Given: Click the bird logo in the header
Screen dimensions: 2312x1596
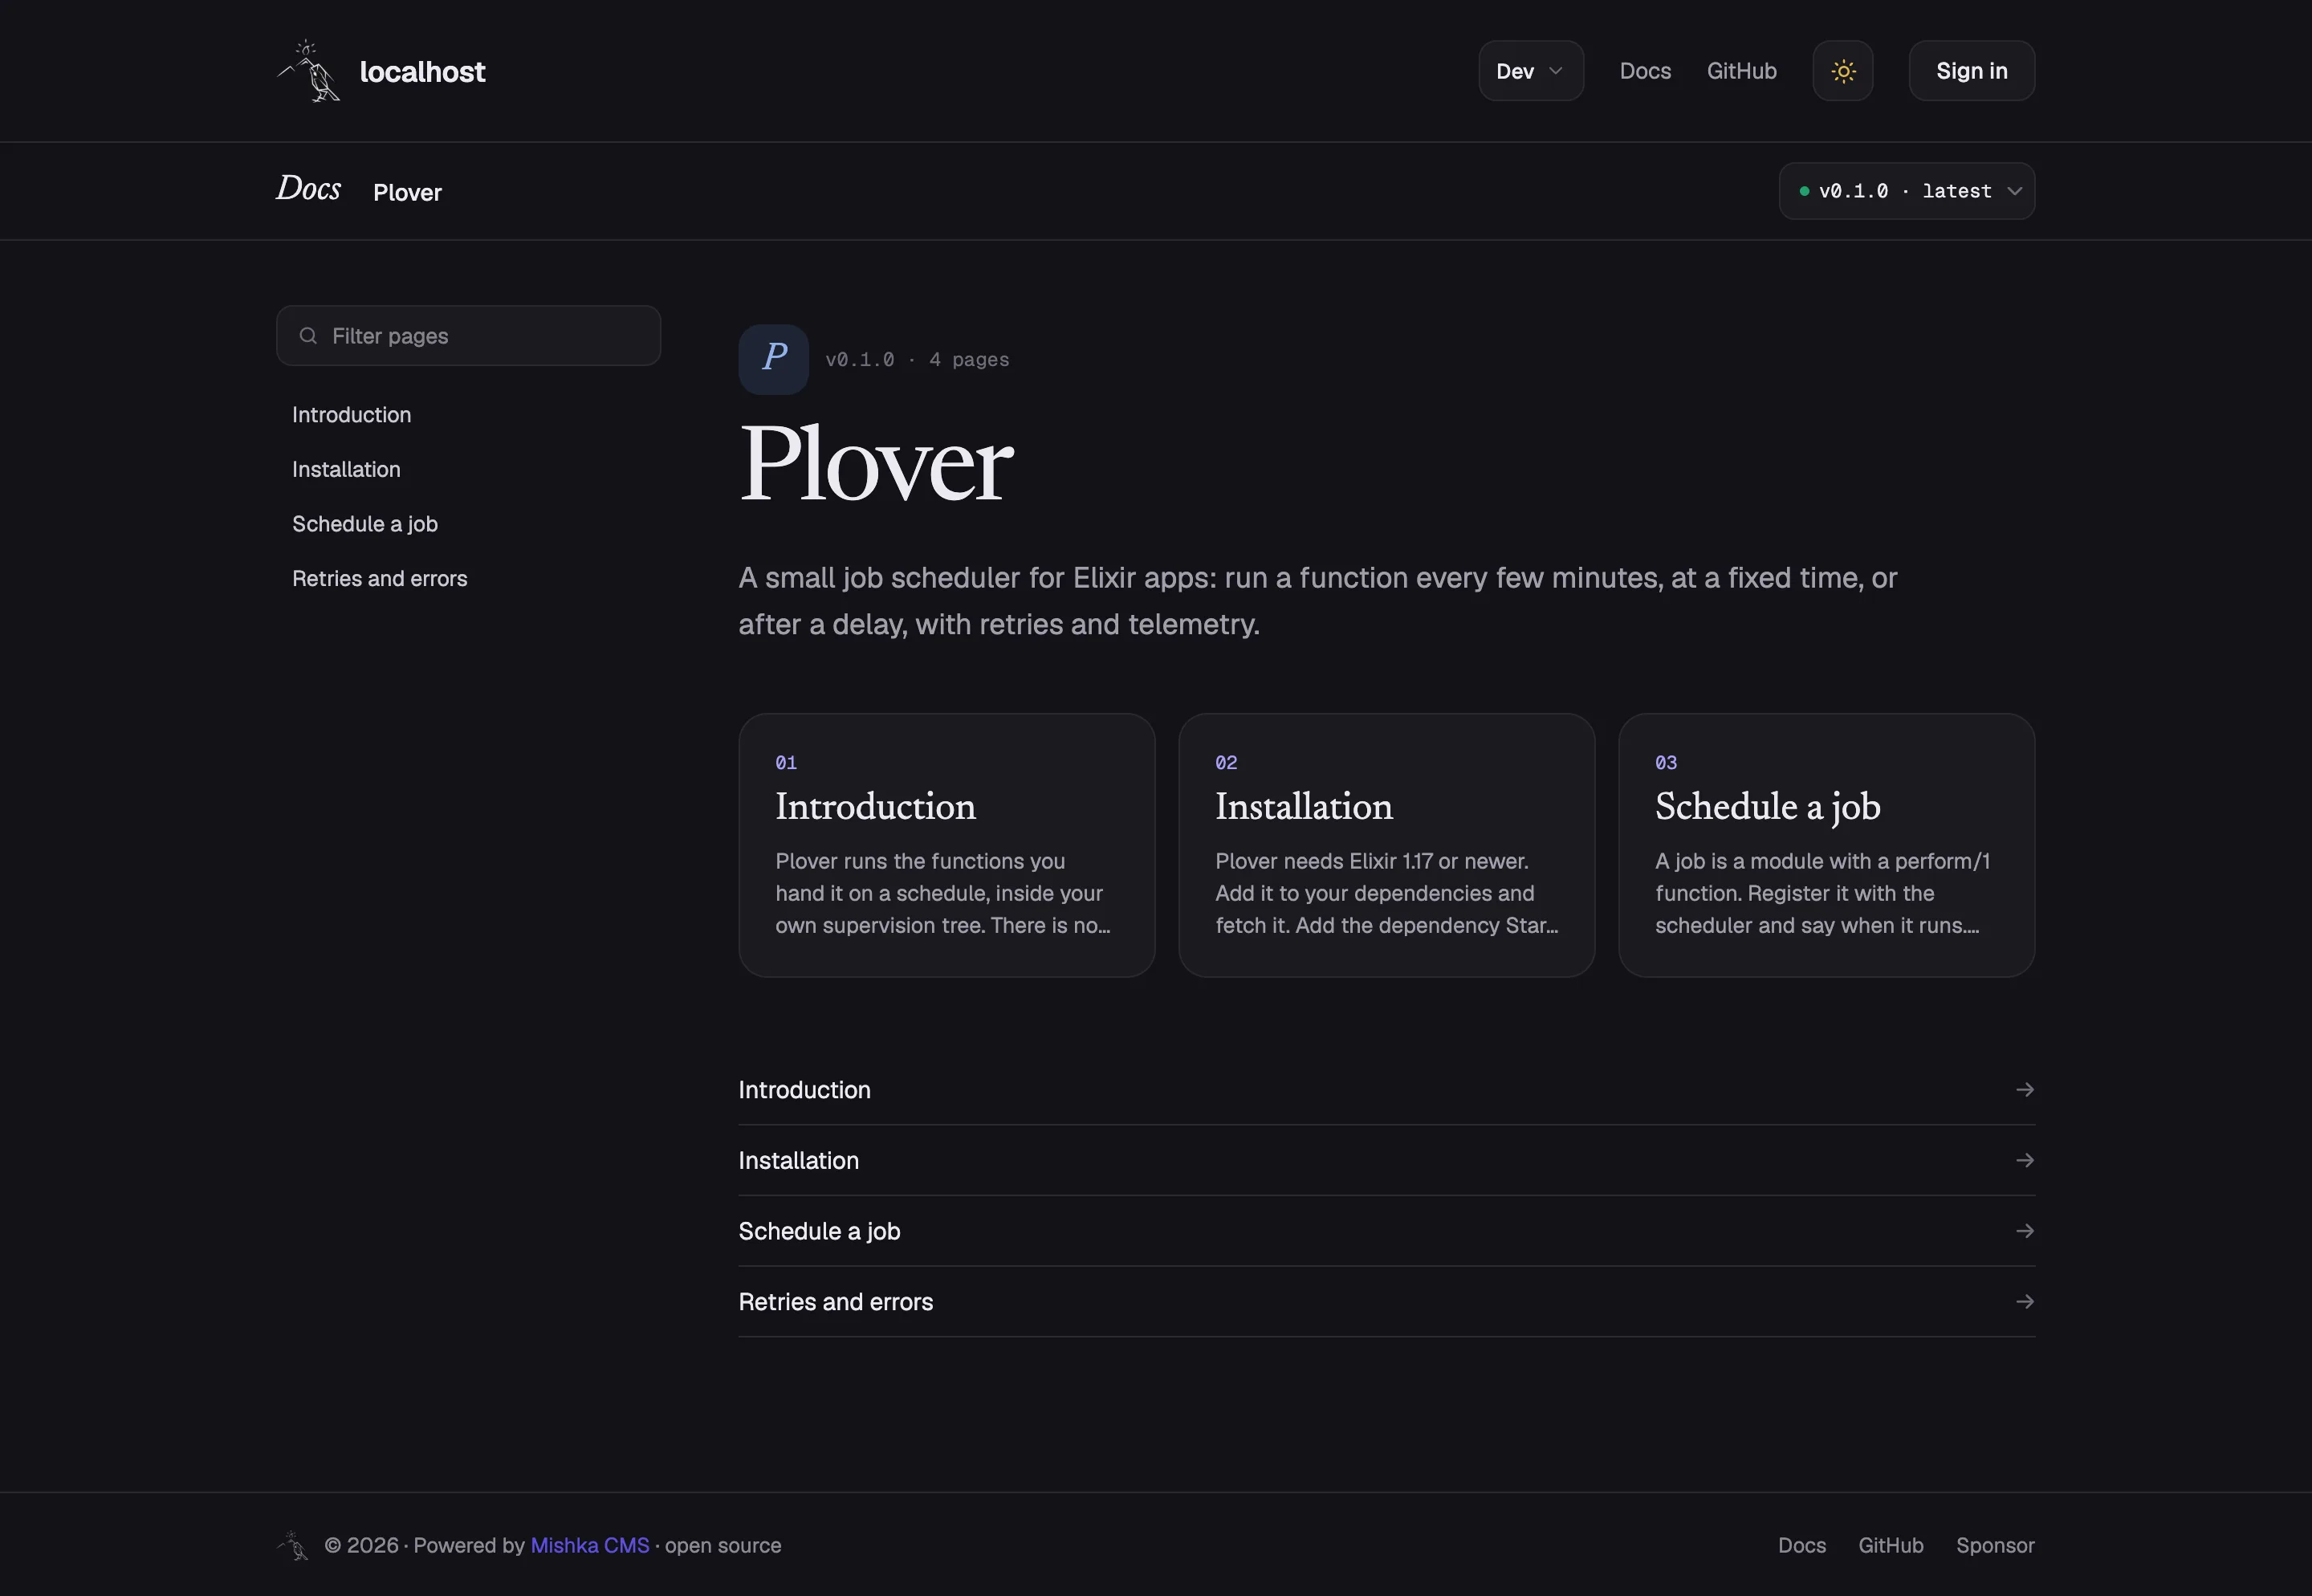Looking at the screenshot, I should point(308,71).
